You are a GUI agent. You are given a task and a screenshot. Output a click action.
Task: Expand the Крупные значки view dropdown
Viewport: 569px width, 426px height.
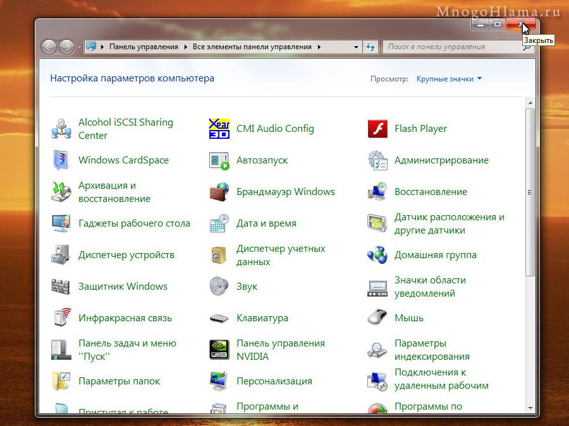tap(449, 79)
